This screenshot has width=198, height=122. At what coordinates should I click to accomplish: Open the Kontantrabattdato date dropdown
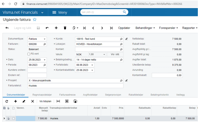point(92,70)
